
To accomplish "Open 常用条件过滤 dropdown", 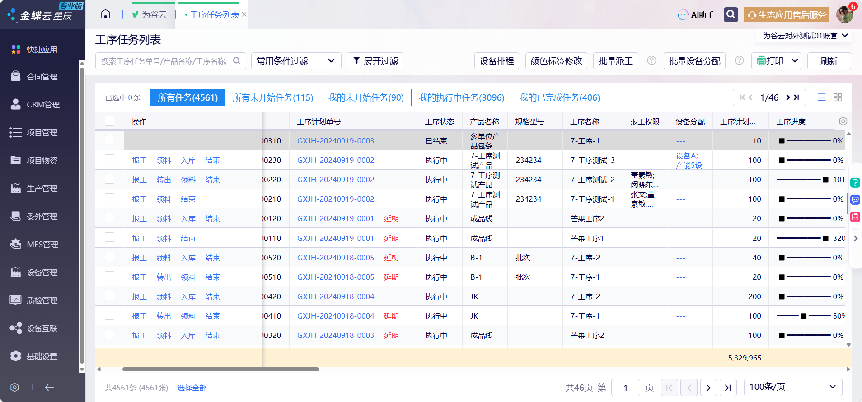I will pos(296,61).
